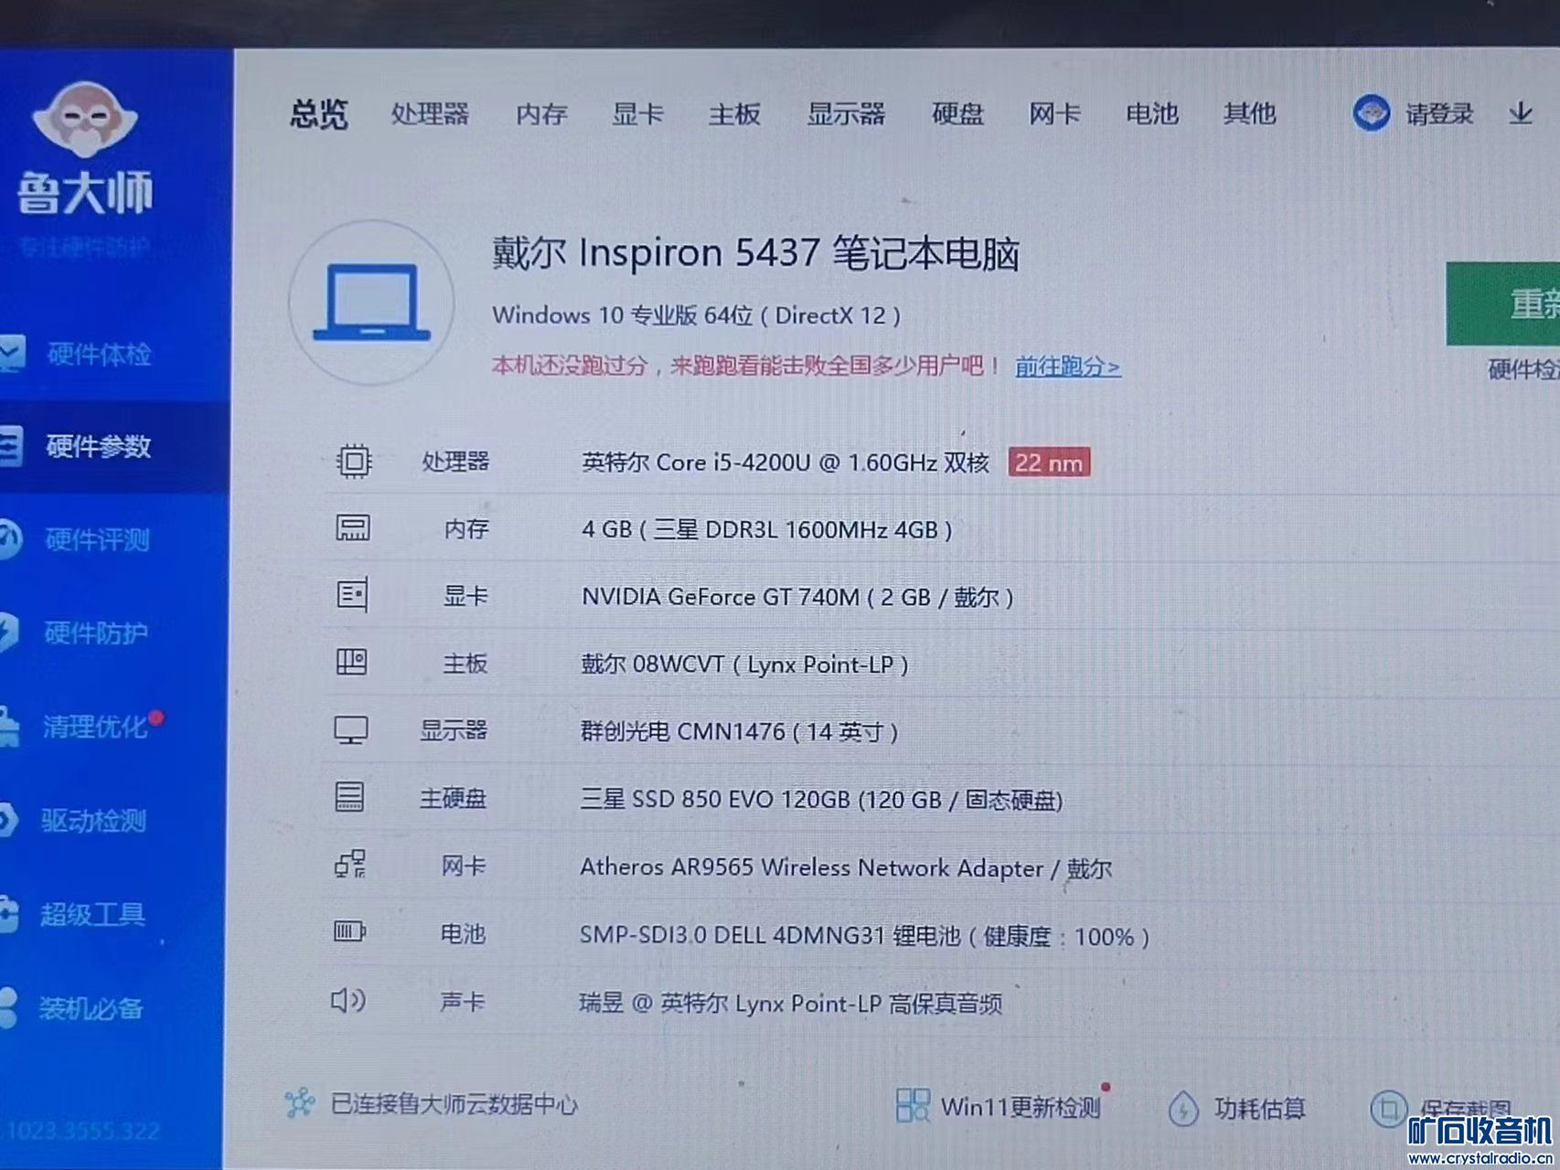The height and width of the screenshot is (1170, 1560).
Task: Open the 电池 tab
Action: 1151,114
